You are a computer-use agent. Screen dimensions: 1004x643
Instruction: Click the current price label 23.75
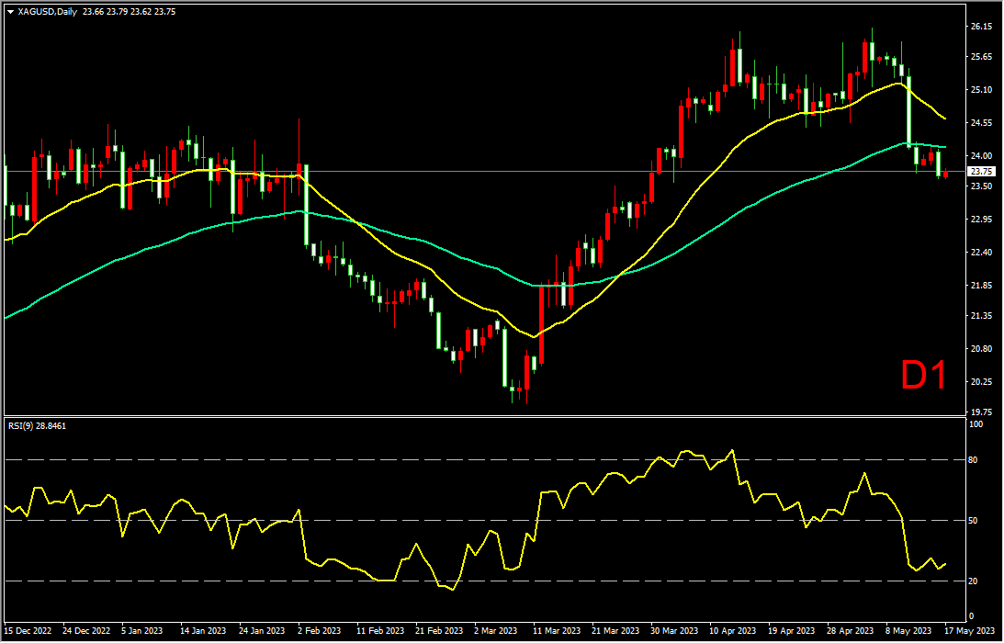(x=982, y=172)
